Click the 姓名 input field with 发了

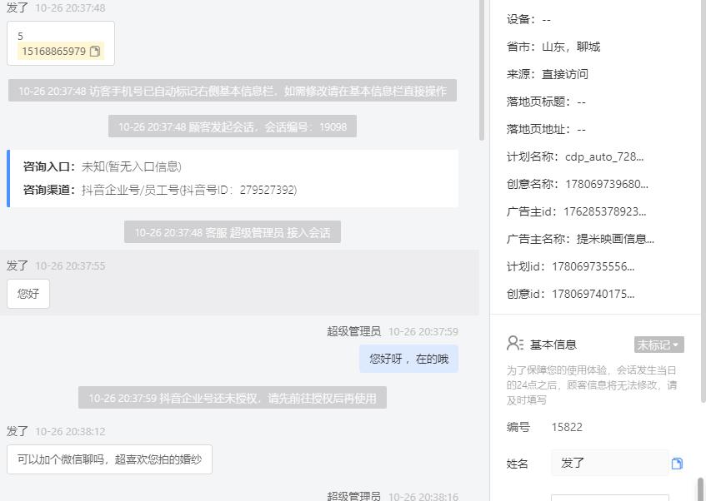point(609,463)
